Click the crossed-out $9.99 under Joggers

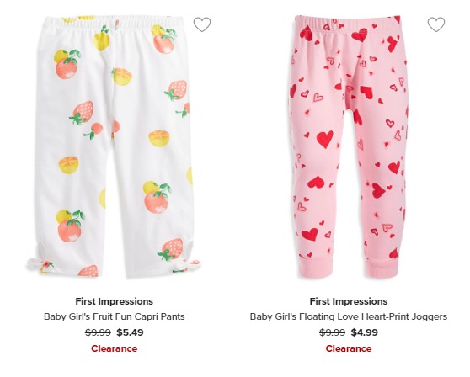332,332
